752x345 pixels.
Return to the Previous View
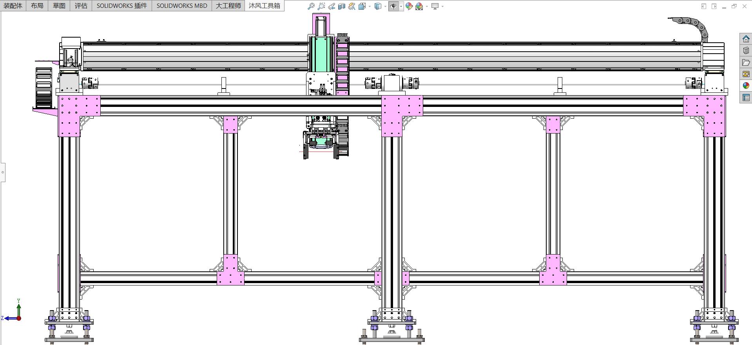(x=332, y=6)
